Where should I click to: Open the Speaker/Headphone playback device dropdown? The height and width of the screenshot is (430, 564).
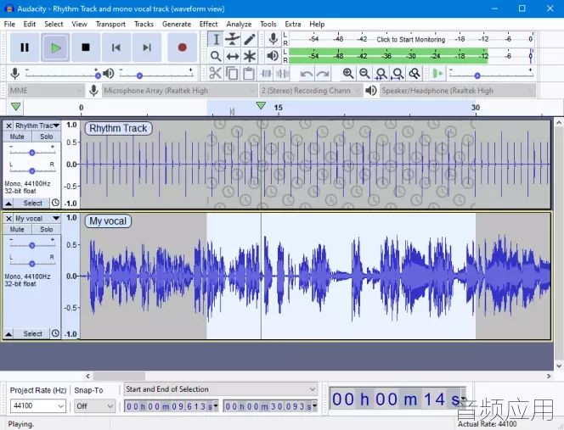click(458, 91)
